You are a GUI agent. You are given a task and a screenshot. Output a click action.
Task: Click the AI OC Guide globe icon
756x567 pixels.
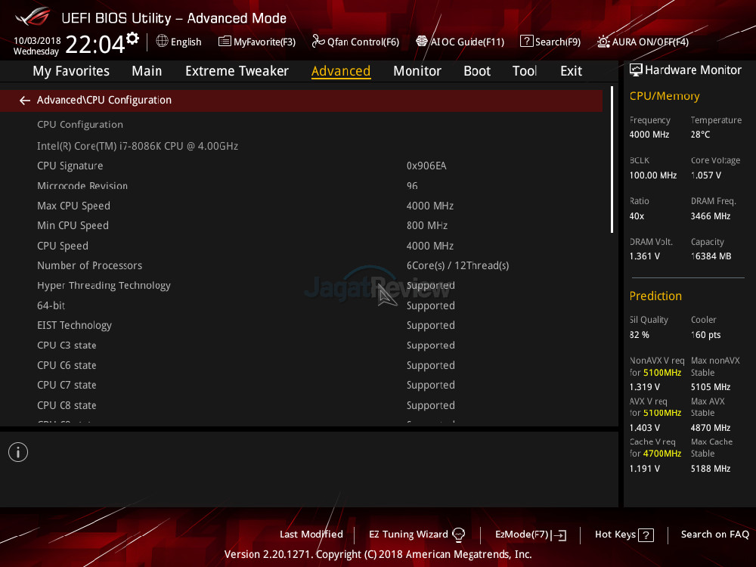422,42
